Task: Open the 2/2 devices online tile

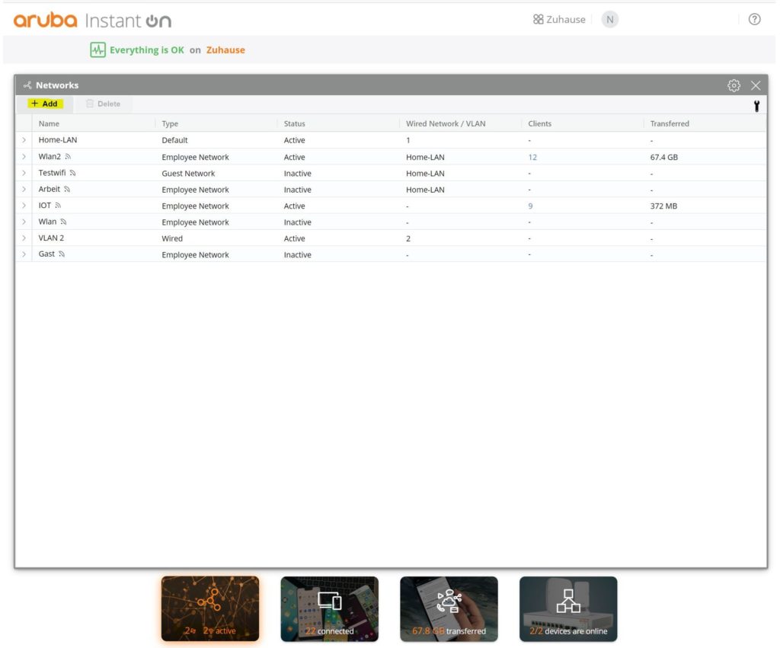Action: (x=568, y=608)
